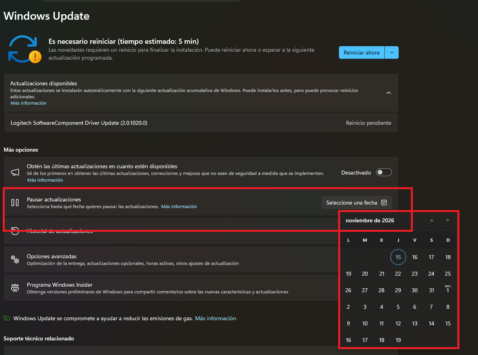Collapse the Actualizaciones disponibles section chevron
Image resolution: width=478 pixels, height=355 pixels.
pyautogui.click(x=388, y=93)
